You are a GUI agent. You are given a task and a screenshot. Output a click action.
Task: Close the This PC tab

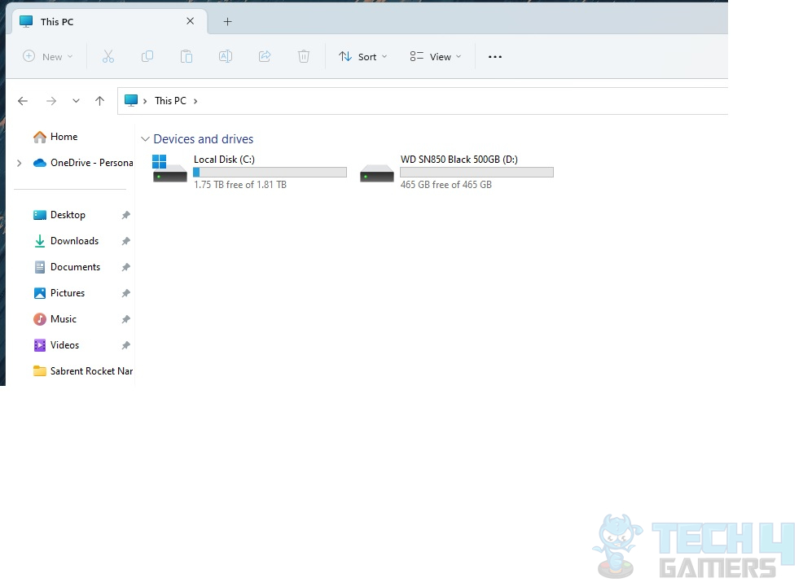click(190, 21)
